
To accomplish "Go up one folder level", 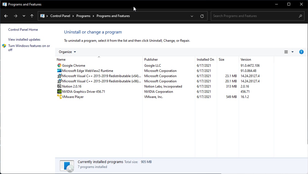I will click(x=32, y=16).
